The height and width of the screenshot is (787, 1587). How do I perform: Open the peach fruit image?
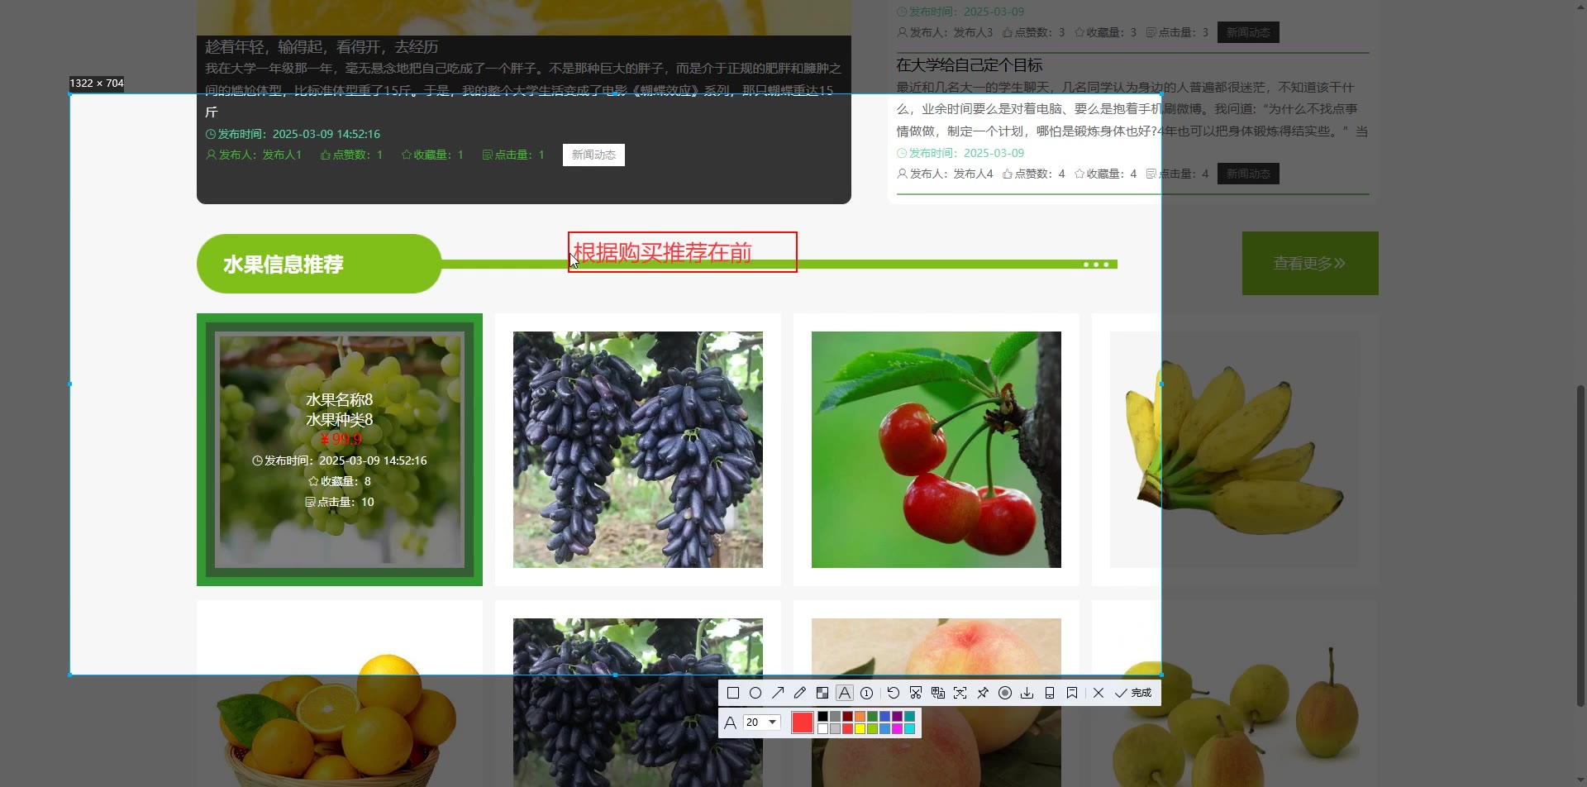tap(936, 703)
